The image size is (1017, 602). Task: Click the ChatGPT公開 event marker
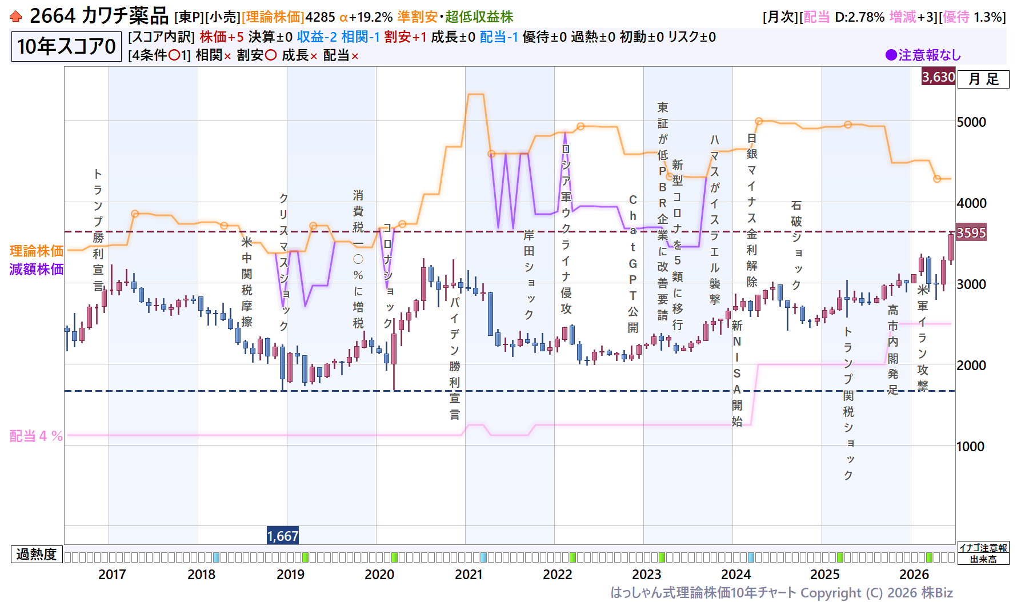tap(633, 264)
